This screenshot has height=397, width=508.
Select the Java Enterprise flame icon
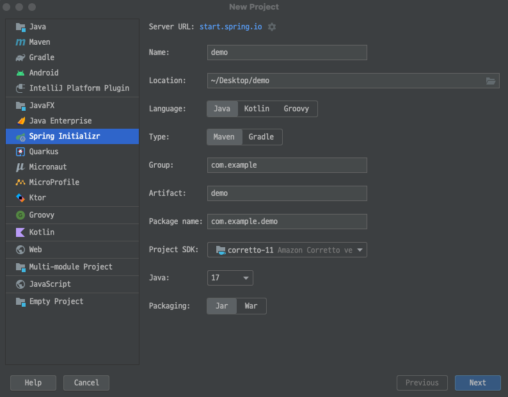[20, 121]
